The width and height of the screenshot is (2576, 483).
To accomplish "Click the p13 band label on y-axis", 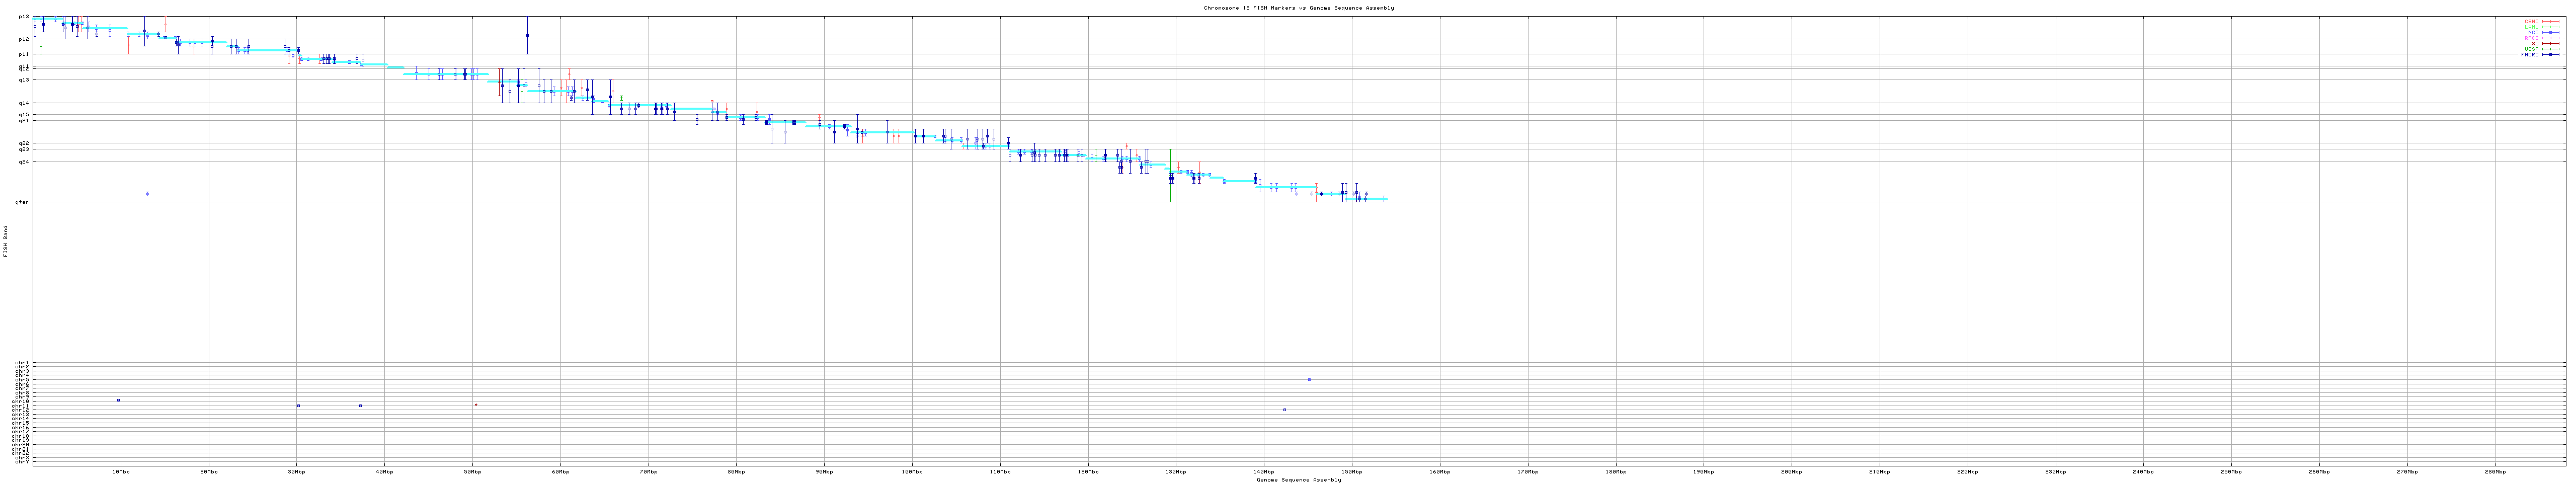I will coord(23,17).
